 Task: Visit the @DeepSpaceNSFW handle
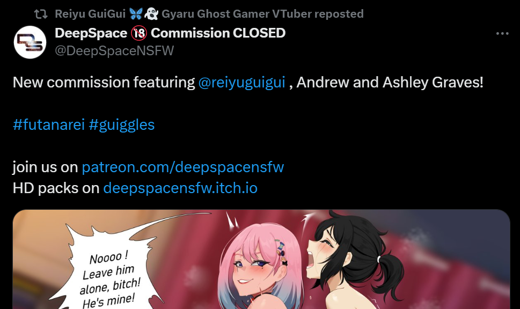tap(114, 51)
